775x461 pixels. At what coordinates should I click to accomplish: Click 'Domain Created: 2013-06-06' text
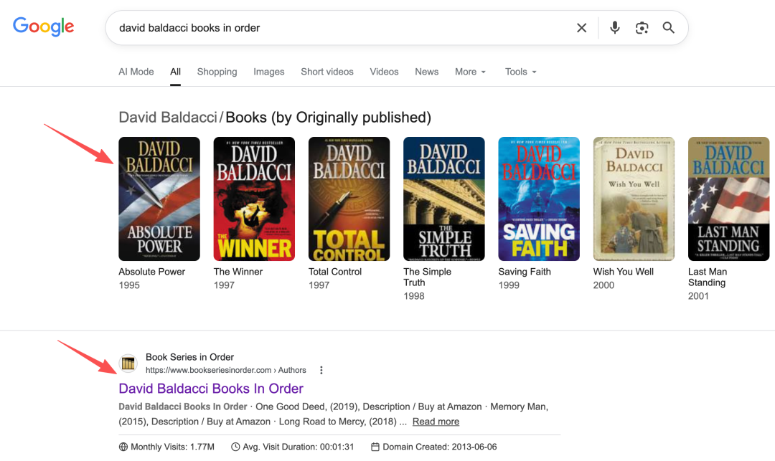coord(440,447)
